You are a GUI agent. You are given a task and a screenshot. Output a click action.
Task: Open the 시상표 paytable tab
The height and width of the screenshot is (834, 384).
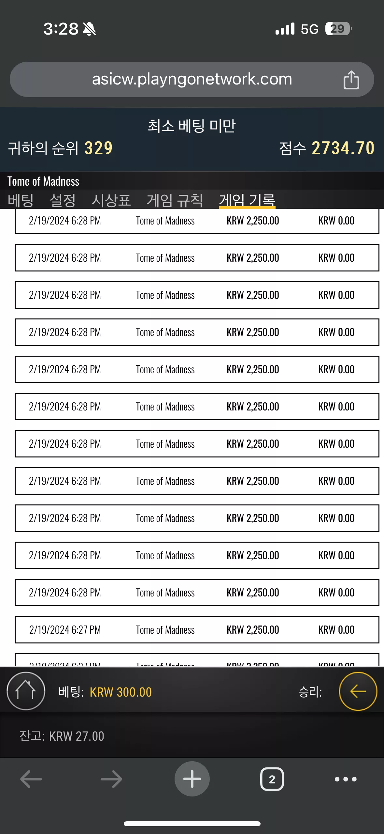[111, 200]
